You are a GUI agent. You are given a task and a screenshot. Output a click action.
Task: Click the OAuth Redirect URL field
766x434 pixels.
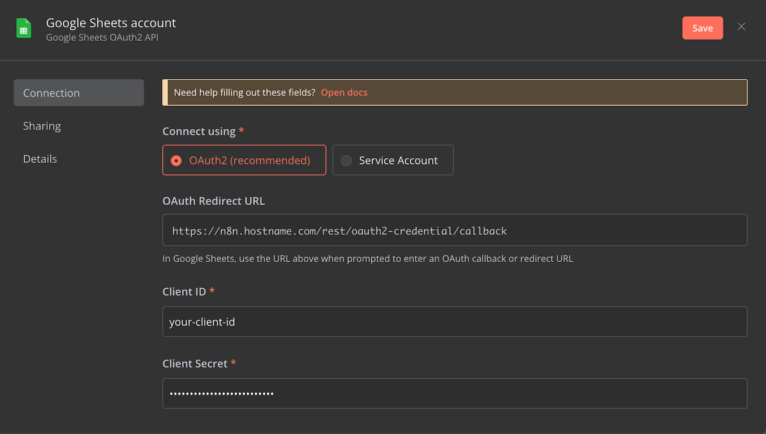454,231
